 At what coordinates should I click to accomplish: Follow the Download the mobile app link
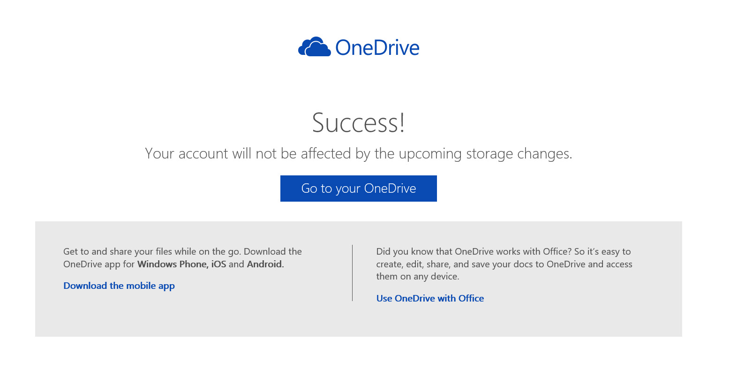[119, 286]
